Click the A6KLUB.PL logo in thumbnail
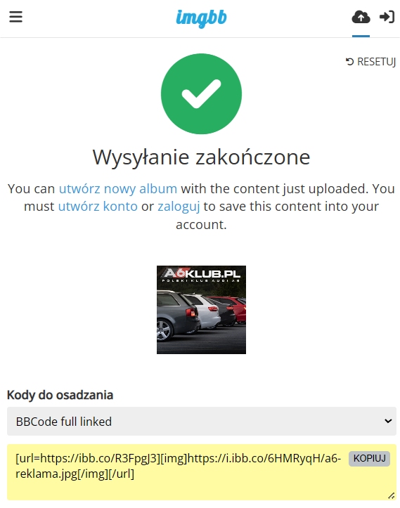The image size is (400, 508). pyautogui.click(x=201, y=275)
